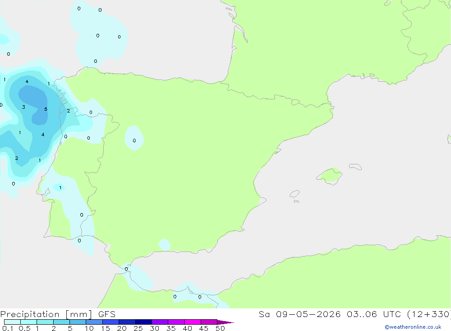Click the 20–25 mm legend color swatch
Image resolution: width=451 pixels, height=331 pixels.
click(x=127, y=322)
